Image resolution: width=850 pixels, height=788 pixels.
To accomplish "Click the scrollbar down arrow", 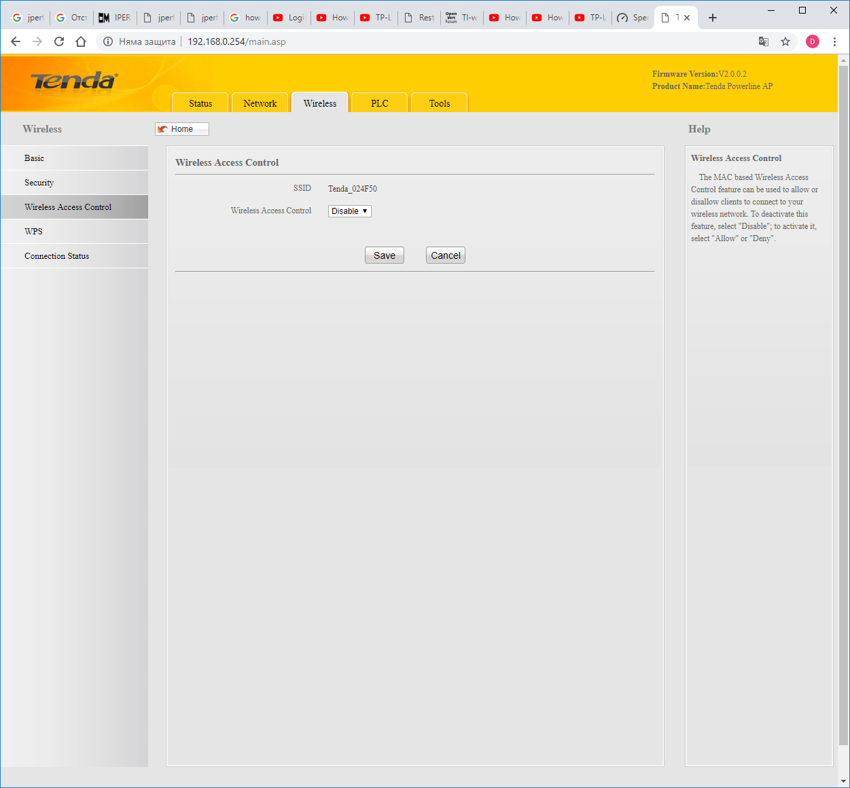I will coord(843,781).
